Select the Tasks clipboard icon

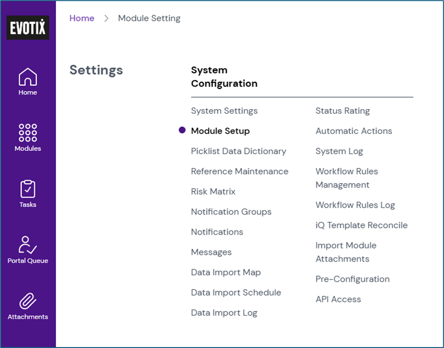click(x=28, y=189)
